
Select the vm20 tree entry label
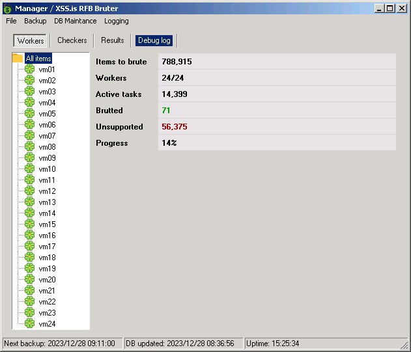pos(47,279)
